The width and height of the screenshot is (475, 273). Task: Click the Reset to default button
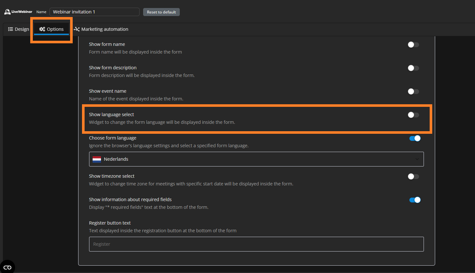click(161, 12)
